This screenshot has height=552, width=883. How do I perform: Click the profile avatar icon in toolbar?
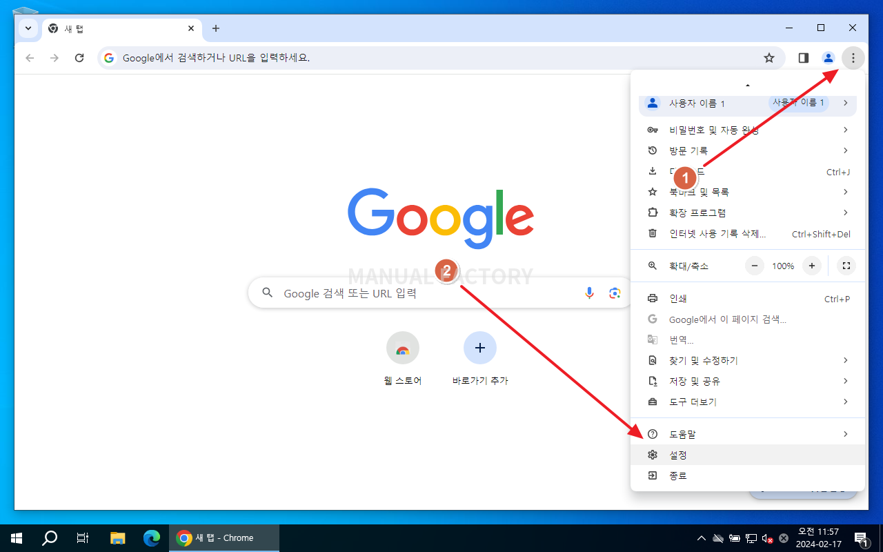(x=829, y=58)
